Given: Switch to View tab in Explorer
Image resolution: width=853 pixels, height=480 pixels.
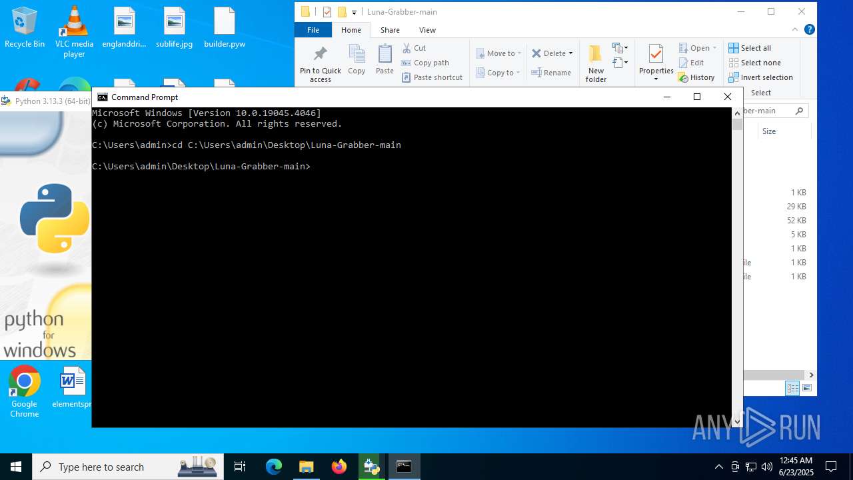Looking at the screenshot, I should point(427,30).
